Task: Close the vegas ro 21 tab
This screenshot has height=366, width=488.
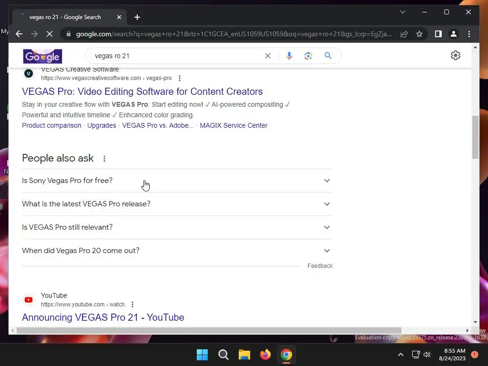Action: (x=119, y=17)
